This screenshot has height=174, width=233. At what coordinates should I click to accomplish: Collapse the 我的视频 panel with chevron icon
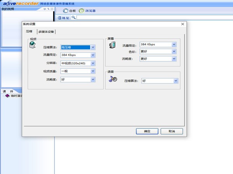(45, 9)
